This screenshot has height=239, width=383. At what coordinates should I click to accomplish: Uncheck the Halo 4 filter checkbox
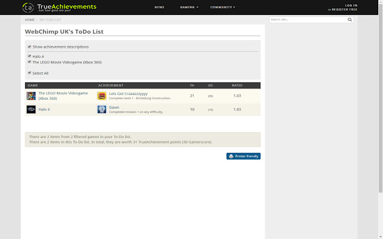[x=29, y=56]
